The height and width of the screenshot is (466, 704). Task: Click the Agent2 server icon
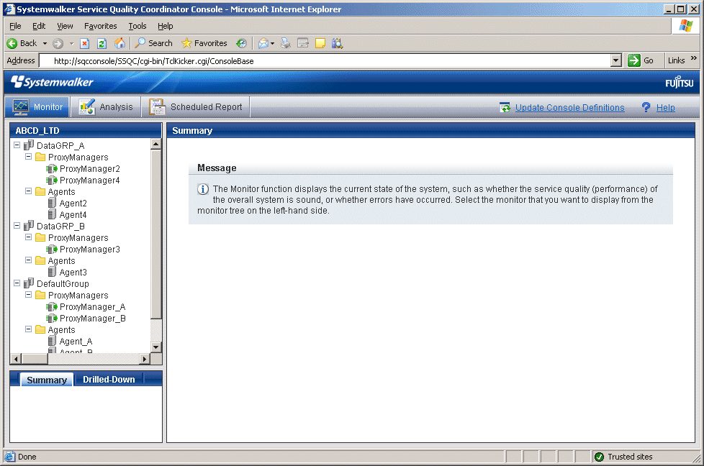(52, 204)
